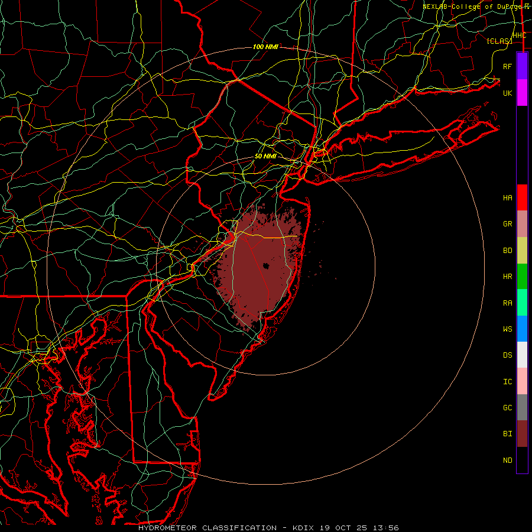Click the black radar site hole inside echo

(x=265, y=266)
